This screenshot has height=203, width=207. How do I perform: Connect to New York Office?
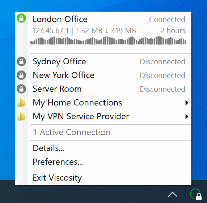[x=103, y=75]
